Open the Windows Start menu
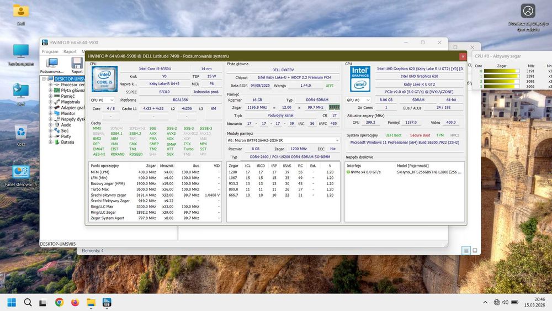Screen dimensions: 552x311 point(12,302)
